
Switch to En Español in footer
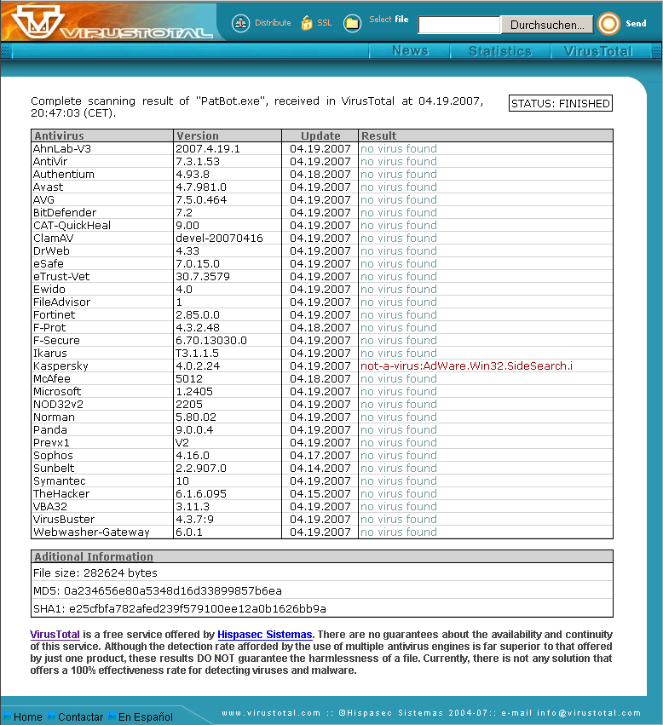(145, 716)
